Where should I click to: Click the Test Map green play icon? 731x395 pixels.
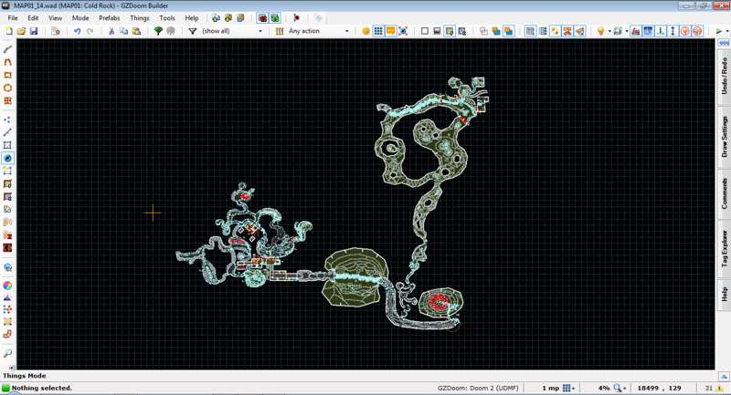(719, 31)
